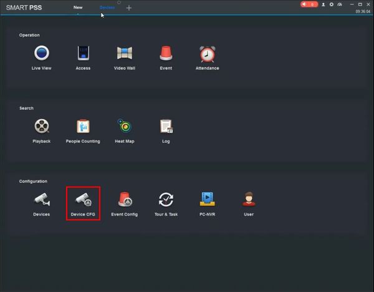Open People Counting
374x292 pixels.
83,127
